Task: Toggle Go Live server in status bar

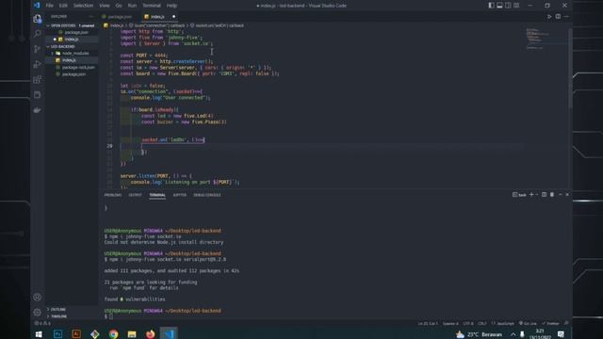Action: click(528, 323)
